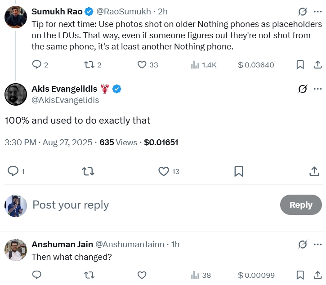This screenshot has width=326, height=285.
Task: Repost Akis Evangelidis's main post
Action: point(89,171)
